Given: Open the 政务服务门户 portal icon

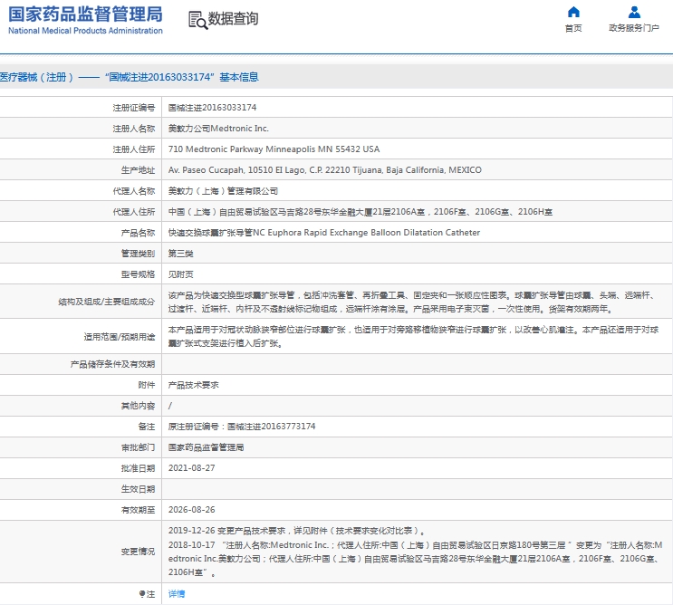Looking at the screenshot, I should (634, 12).
